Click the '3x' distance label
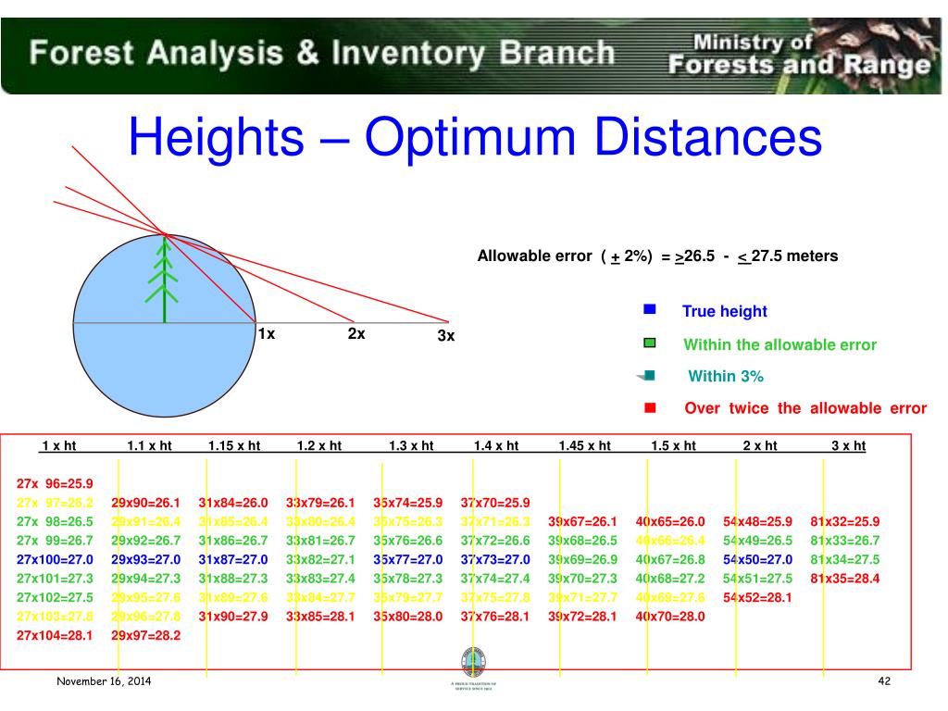Viewport: 948px width, 711px height. click(445, 335)
